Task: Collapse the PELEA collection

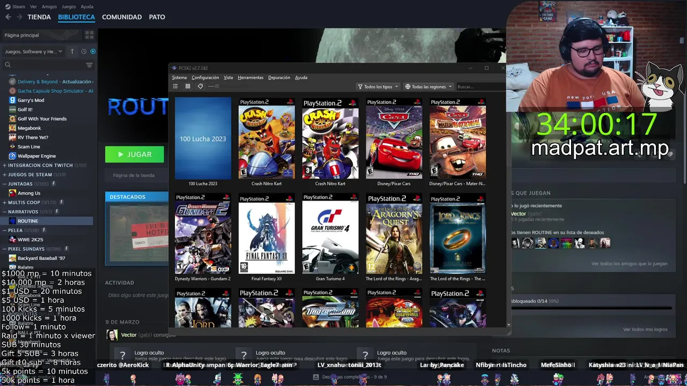Action: (x=5, y=230)
